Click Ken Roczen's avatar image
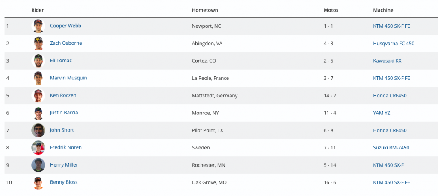 38,96
